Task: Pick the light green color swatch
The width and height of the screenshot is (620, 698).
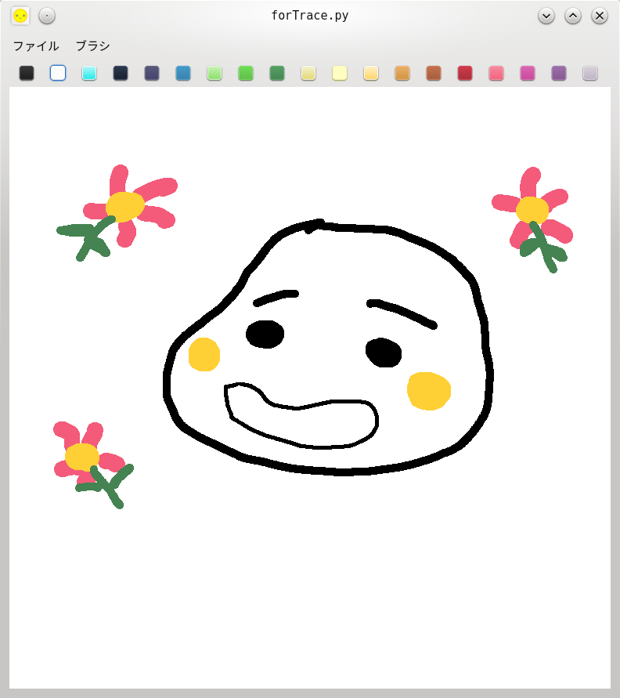Action: tap(214, 73)
